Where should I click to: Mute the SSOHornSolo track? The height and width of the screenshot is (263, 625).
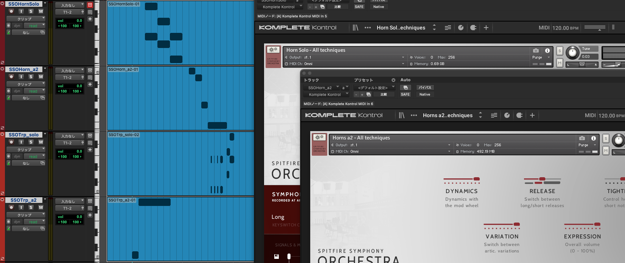[41, 11]
